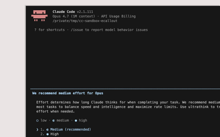Click the low effort legend label

click(x=44, y=120)
